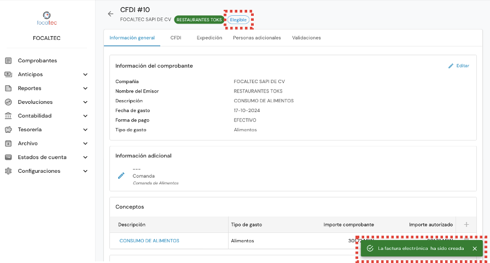Open the CONSUMO DE ALIMENTOS concept link

149,241
